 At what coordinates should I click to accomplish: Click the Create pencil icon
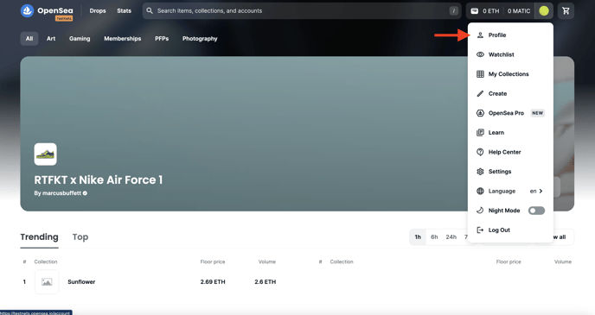tap(480, 93)
